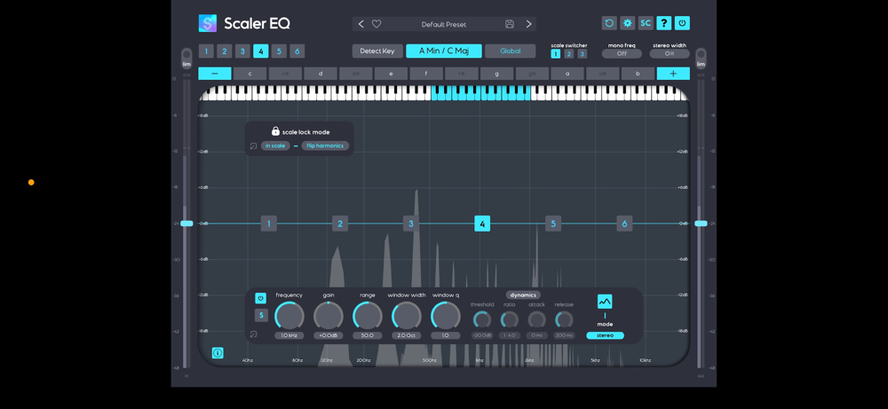Toggle the e note button
The width and height of the screenshot is (888, 409).
391,74
